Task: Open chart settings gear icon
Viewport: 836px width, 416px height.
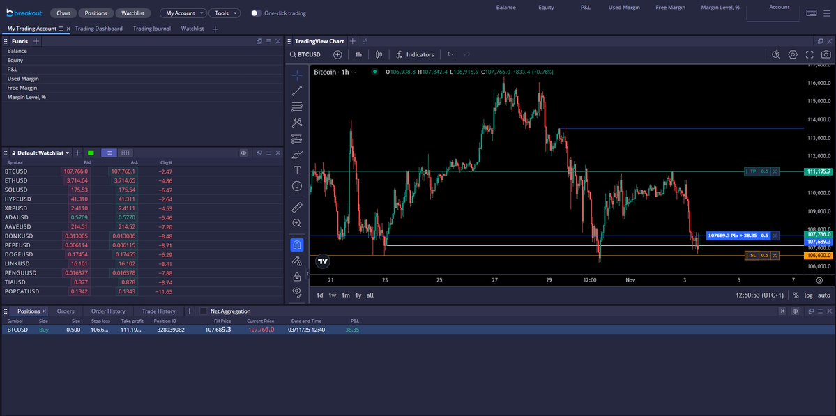Action: (793, 54)
